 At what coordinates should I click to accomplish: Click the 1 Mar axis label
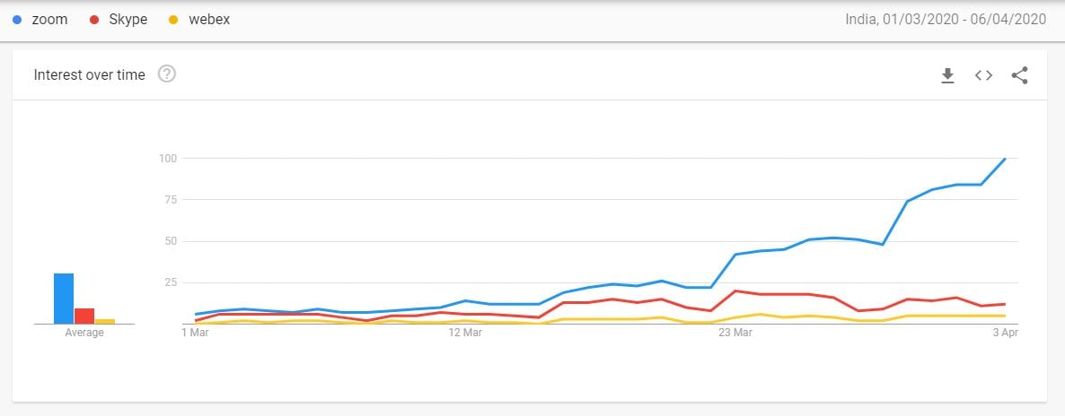tap(195, 334)
